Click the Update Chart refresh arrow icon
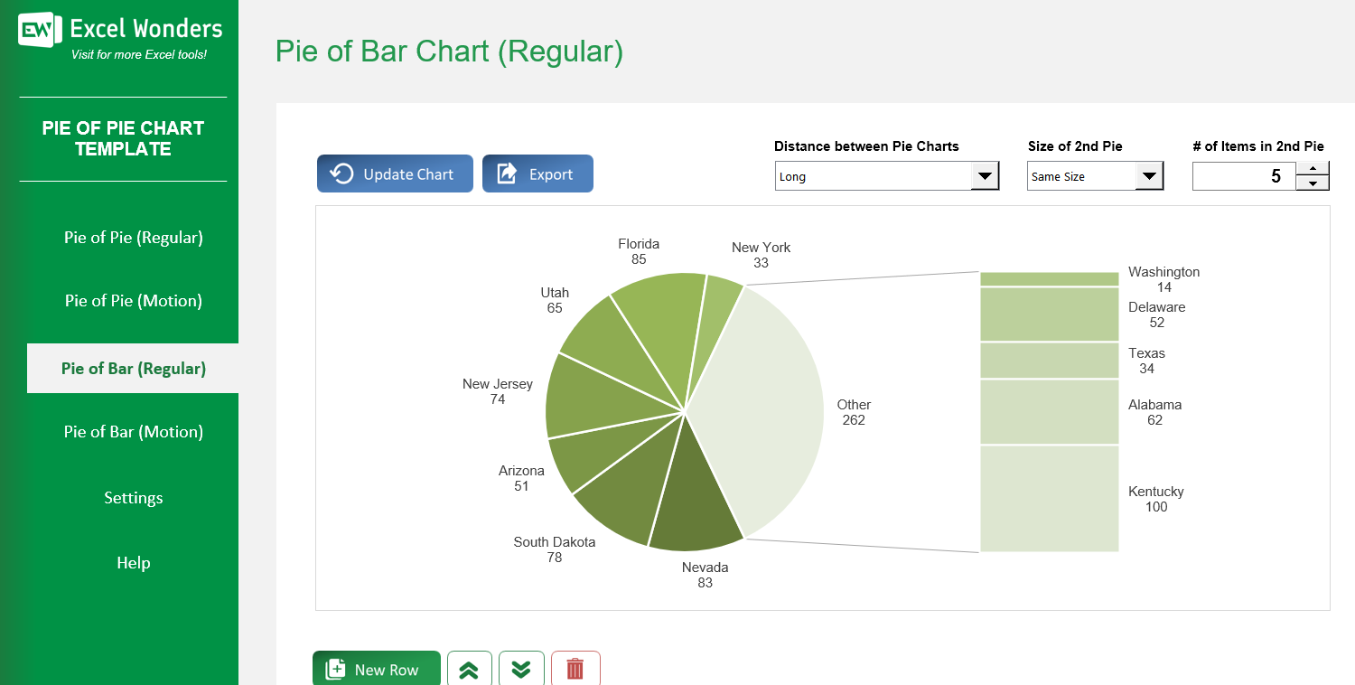Image resolution: width=1355 pixels, height=685 pixels. pos(342,173)
